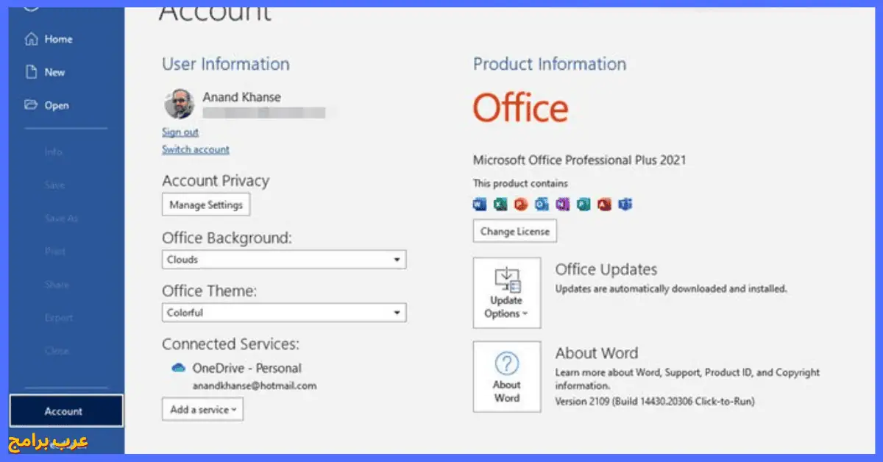Click the User Information heading

[226, 64]
